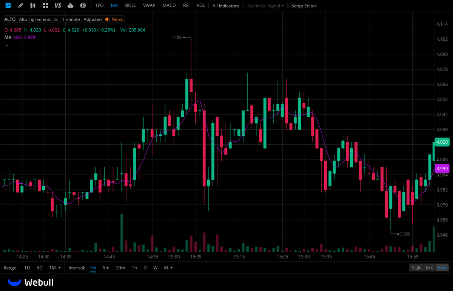The image size is (453, 291).
Task: Click the Vol 235,904 readout
Action: pyautogui.click(x=133, y=30)
